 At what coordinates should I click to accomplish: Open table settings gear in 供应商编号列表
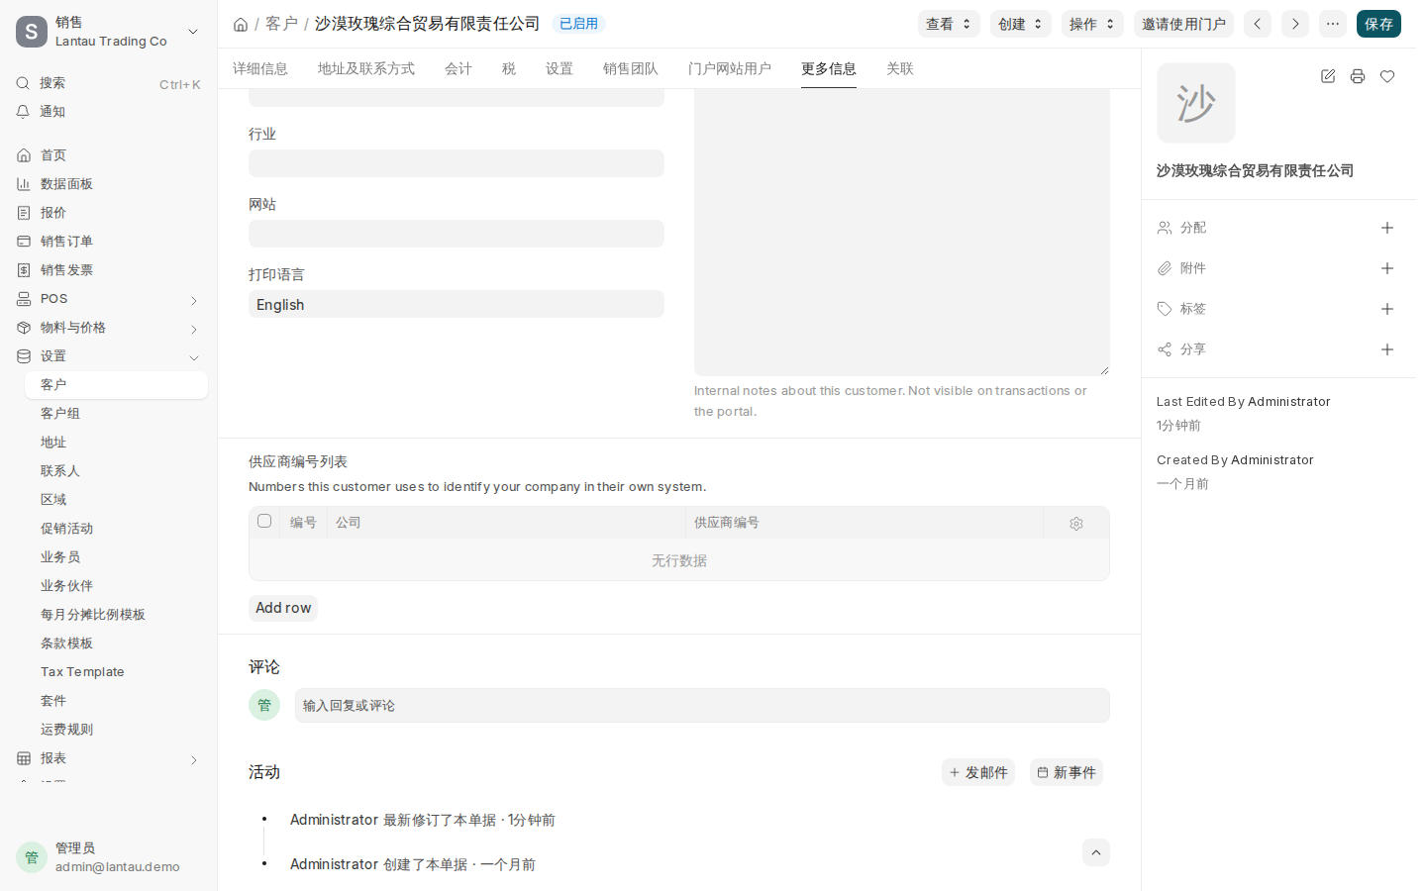tap(1076, 524)
